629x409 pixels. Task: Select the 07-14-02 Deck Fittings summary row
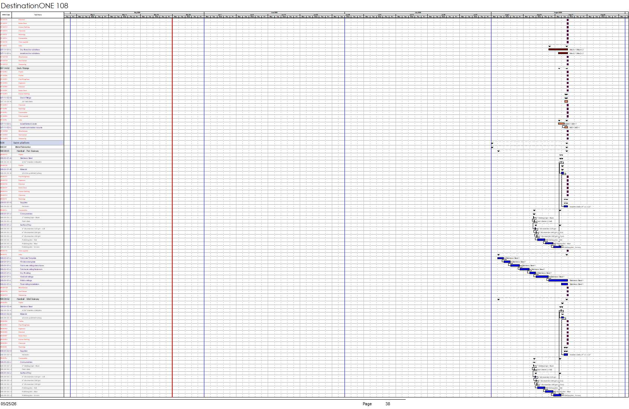click(x=32, y=68)
